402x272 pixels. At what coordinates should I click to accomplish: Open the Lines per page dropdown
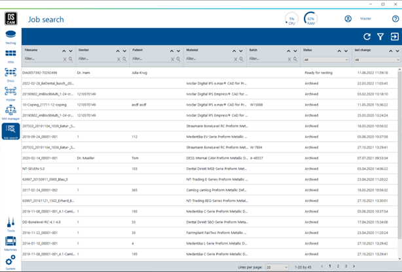[276, 267]
